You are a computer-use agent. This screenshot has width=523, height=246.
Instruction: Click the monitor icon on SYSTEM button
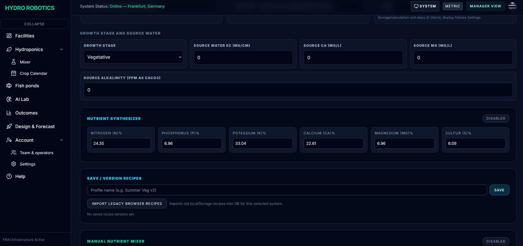(416, 6)
